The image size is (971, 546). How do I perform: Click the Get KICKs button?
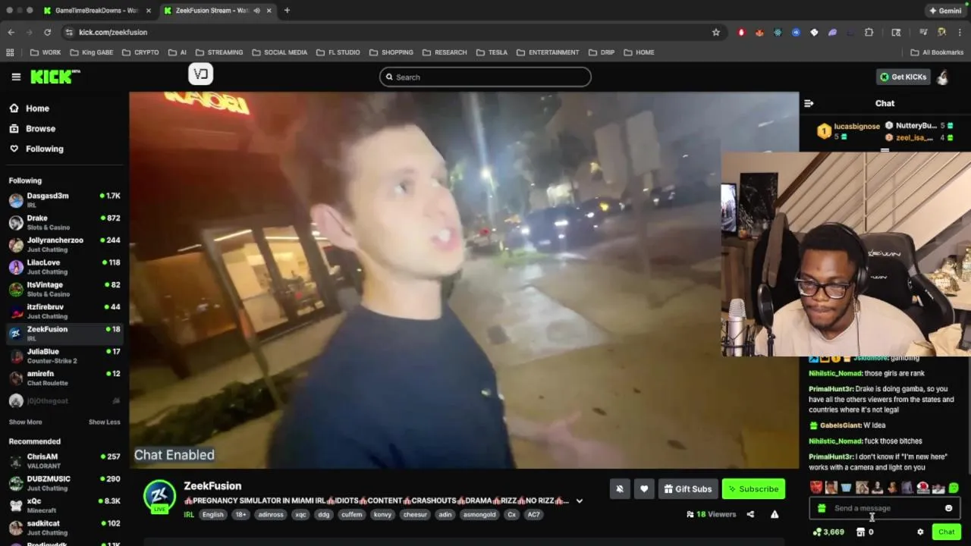click(x=903, y=77)
